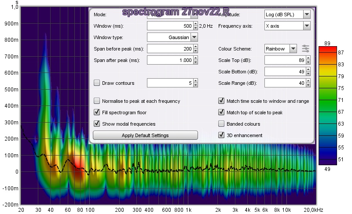
Task: Enable the Draw contours checkbox
Action: pyautogui.click(x=97, y=83)
